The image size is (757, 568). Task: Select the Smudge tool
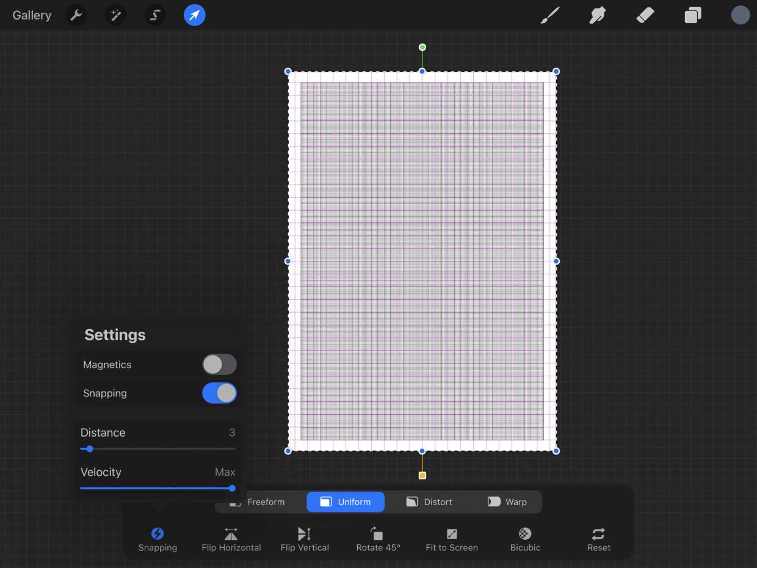597,15
